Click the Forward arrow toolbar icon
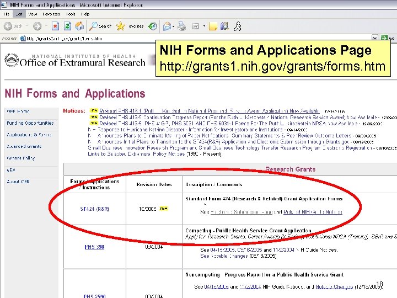This screenshot has height=298, width=397. (37, 26)
